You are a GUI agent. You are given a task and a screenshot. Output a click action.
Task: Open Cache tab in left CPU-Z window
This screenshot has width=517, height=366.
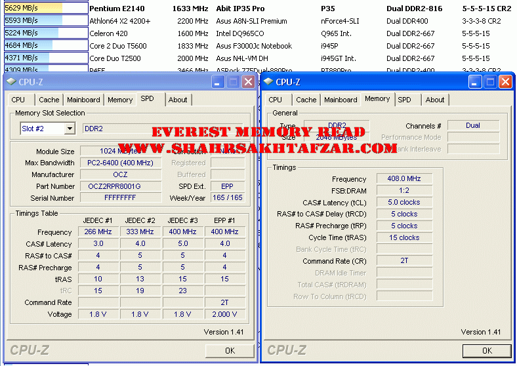[x=49, y=100]
